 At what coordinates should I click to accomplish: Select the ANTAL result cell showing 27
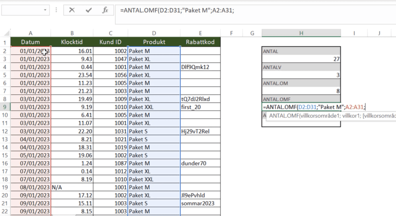click(301, 59)
